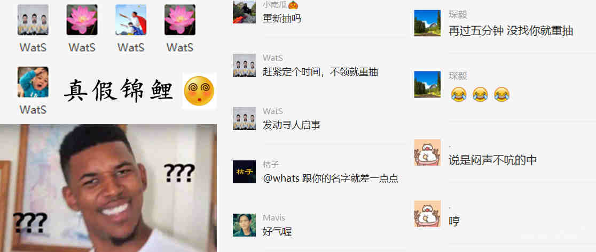The width and height of the screenshot is (596, 252).
Task: Click the 发动寻人启事 message bubble
Action: coord(292,125)
